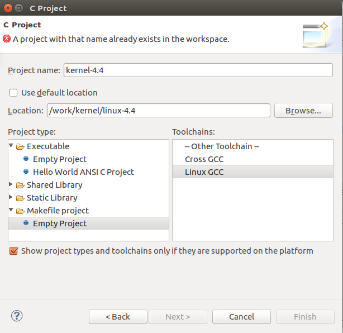Click the Browse... button
Viewport: 343px width, 333px height.
(x=303, y=111)
